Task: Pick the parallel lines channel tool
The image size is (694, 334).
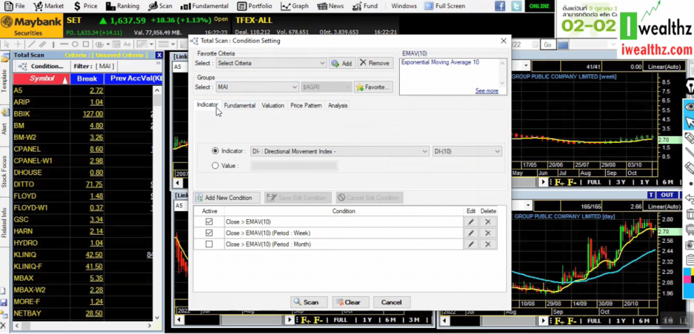Action: [x=43, y=44]
